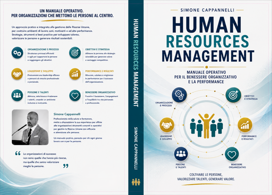Viewport: 272px width, 195px height.
Task: Click back cover heading 'PERSONE E TALENTI'
Action: click(x=38, y=92)
